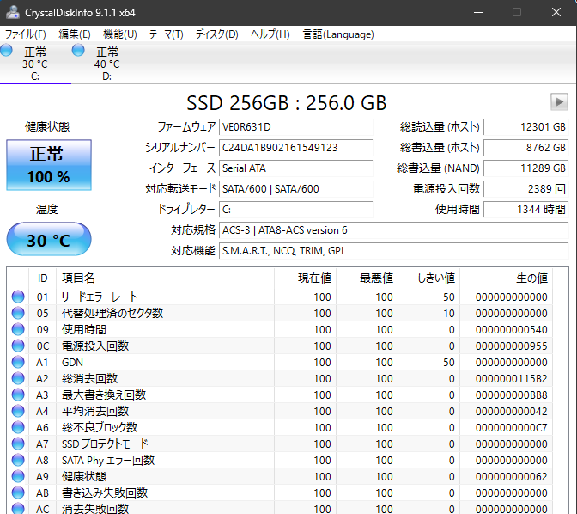
Task: Click the 項目名 column header
Action: click(x=165, y=278)
